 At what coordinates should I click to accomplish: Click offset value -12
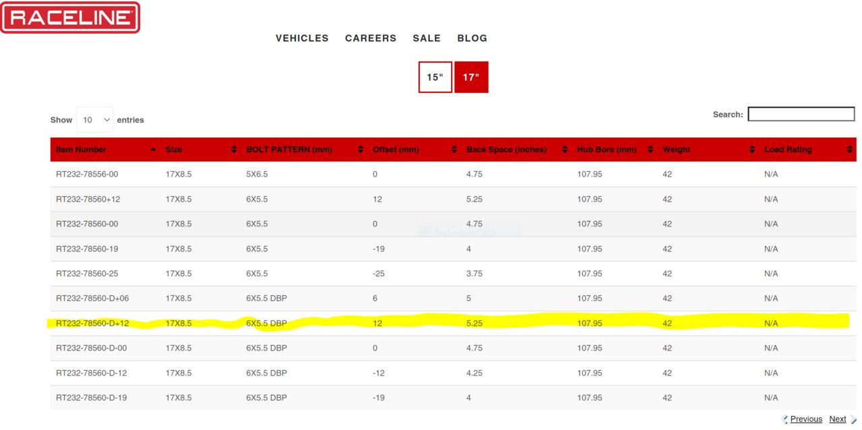coord(379,373)
